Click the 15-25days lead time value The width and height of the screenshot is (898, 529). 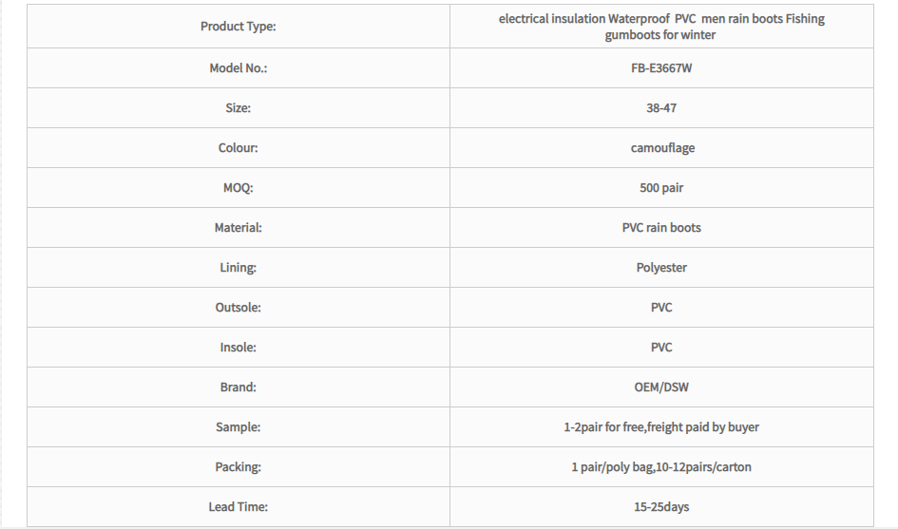(x=661, y=507)
